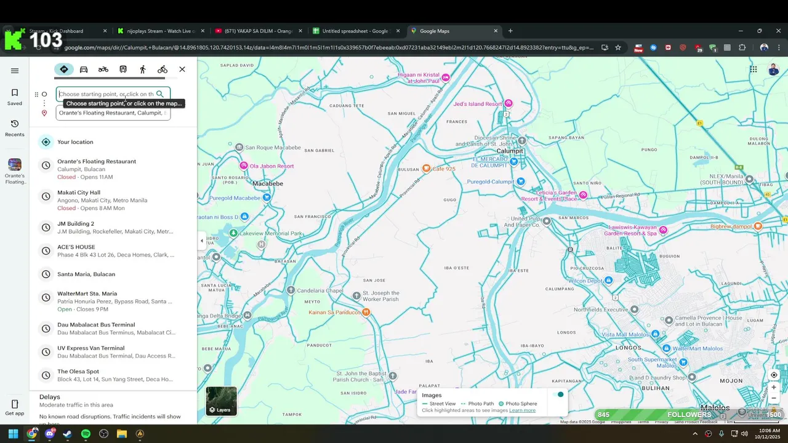Zoom in on the map
788x443 pixels.
pos(774,387)
